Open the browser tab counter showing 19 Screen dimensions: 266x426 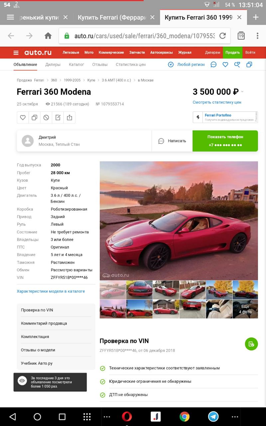click(x=241, y=36)
